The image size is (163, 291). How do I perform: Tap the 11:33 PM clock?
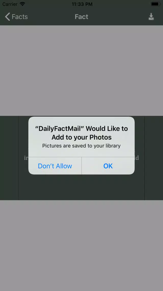82,4
